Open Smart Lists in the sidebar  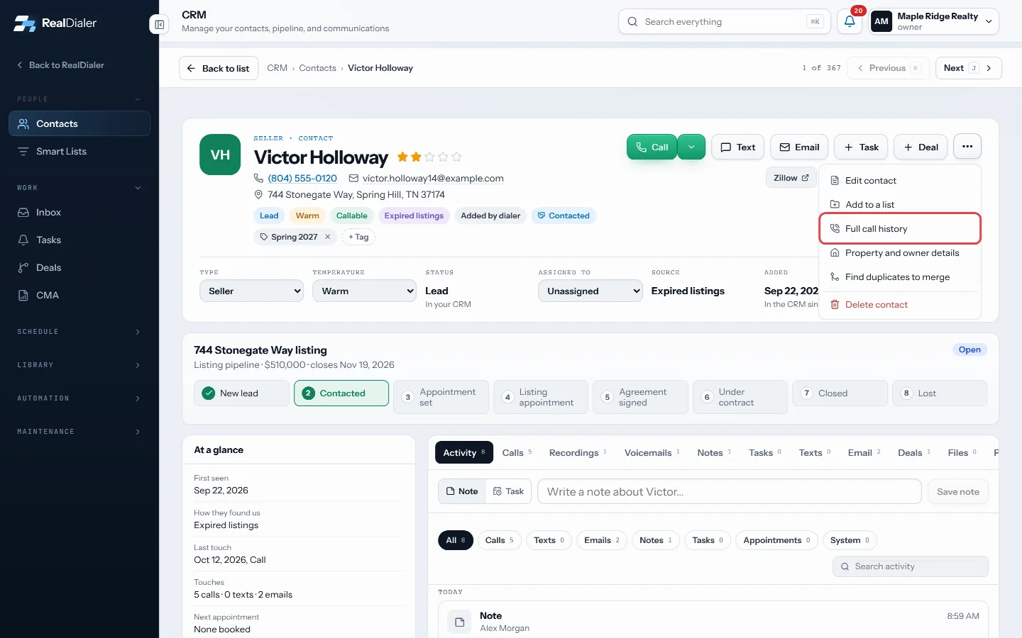(79, 151)
